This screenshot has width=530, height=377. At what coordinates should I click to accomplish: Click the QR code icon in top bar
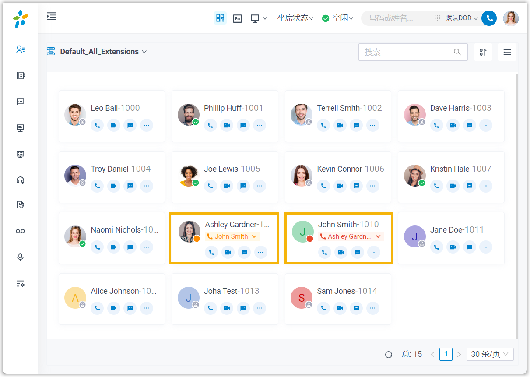point(220,18)
